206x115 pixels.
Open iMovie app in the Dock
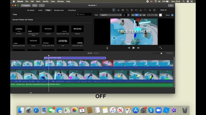(x=174, y=110)
